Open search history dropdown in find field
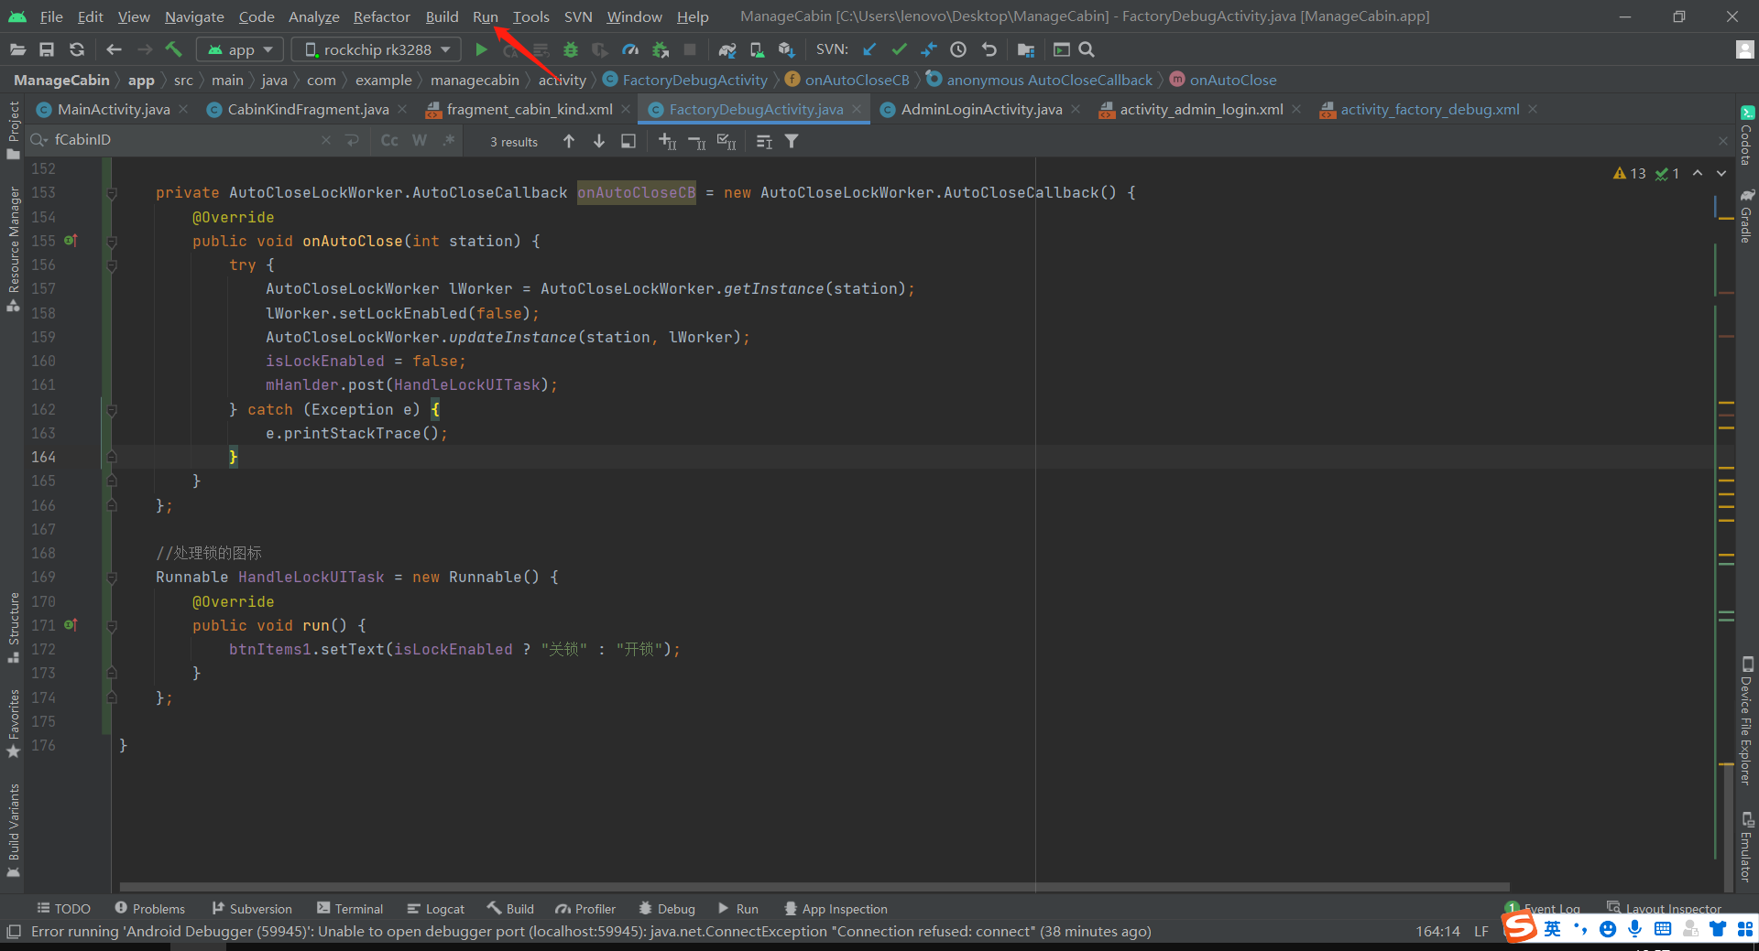The width and height of the screenshot is (1759, 951). [x=39, y=140]
